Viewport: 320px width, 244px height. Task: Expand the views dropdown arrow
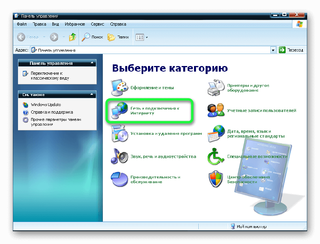(147, 37)
